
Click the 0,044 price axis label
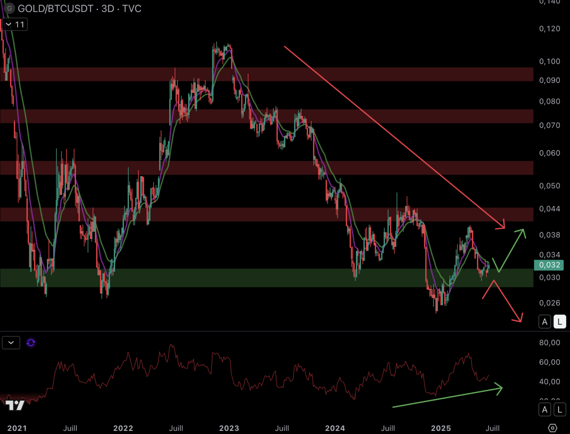[x=549, y=209]
